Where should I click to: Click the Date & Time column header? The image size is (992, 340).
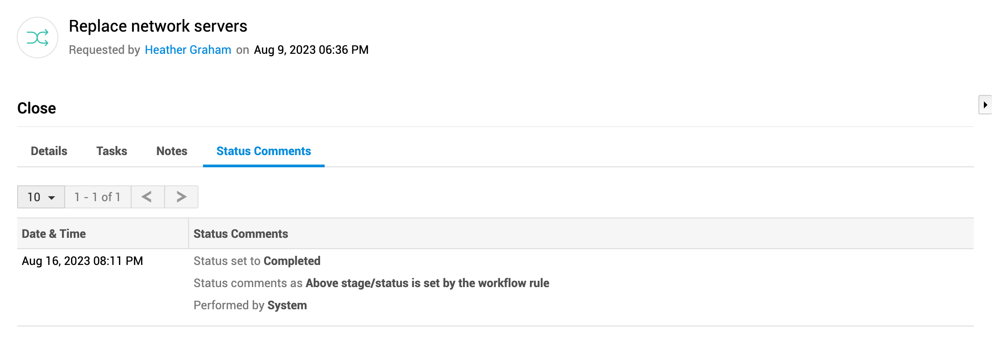(x=54, y=234)
